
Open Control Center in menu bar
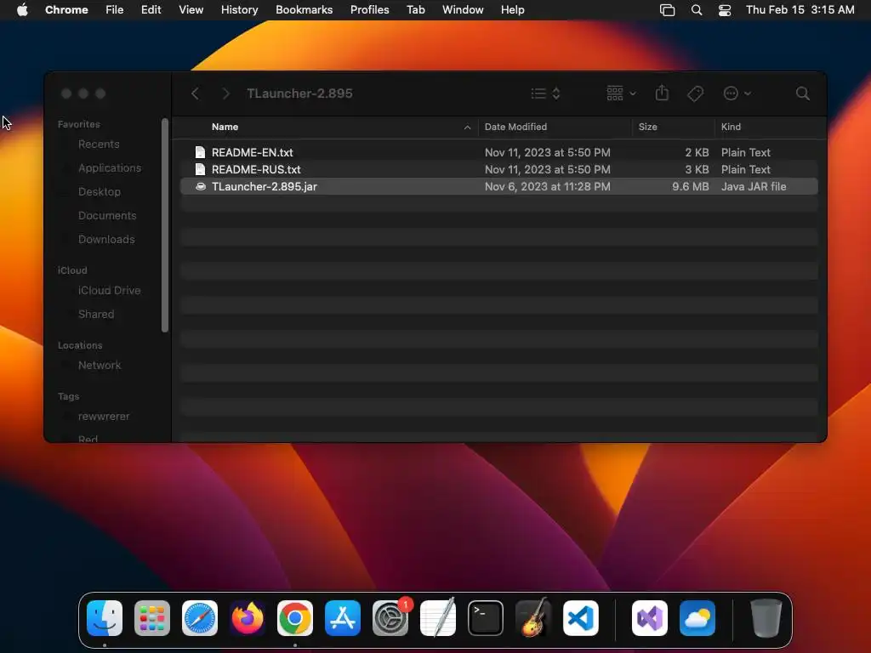[725, 10]
